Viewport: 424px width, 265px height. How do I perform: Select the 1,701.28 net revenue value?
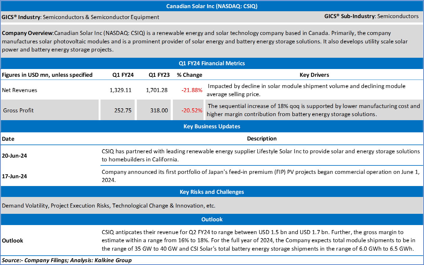[157, 90]
